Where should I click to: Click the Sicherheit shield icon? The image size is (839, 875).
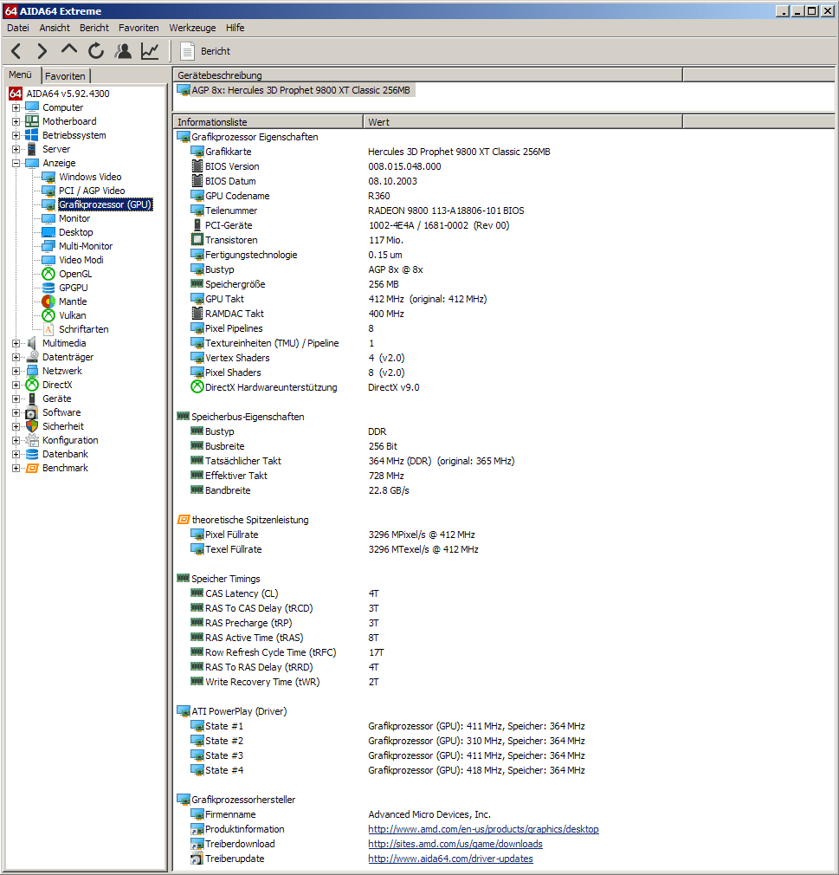pyautogui.click(x=32, y=426)
